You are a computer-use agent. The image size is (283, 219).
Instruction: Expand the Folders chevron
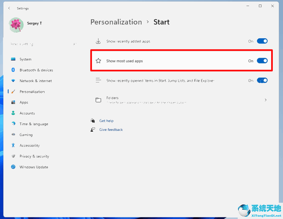[266, 100]
